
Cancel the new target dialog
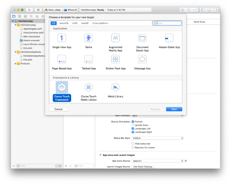pyautogui.click(x=58, y=109)
